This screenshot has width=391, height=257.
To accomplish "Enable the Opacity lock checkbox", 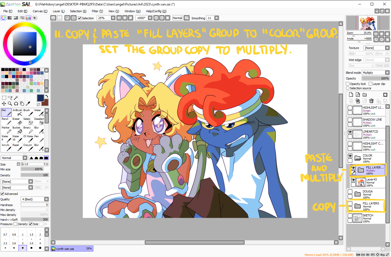I will pos(348,84).
